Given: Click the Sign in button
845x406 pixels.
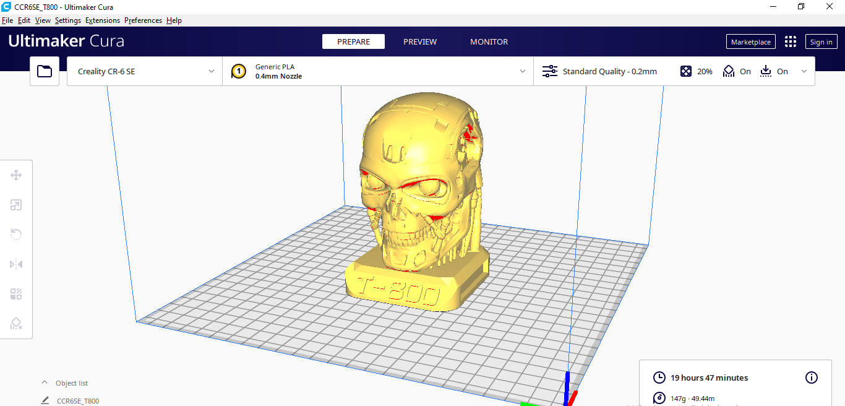Looking at the screenshot, I should pos(821,41).
